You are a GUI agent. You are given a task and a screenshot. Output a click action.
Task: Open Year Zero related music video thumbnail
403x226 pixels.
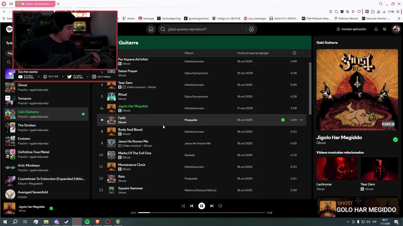(379, 169)
